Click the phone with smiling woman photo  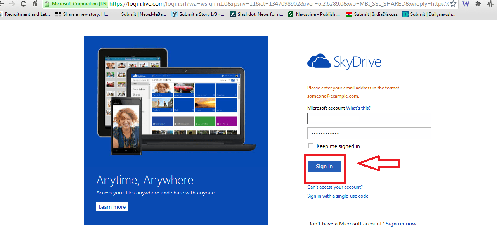click(126, 126)
